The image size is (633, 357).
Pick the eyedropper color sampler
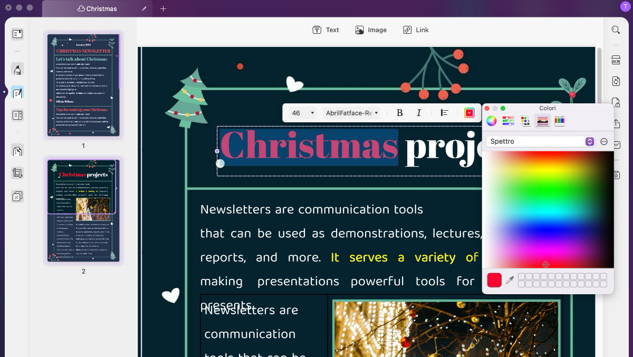point(510,281)
